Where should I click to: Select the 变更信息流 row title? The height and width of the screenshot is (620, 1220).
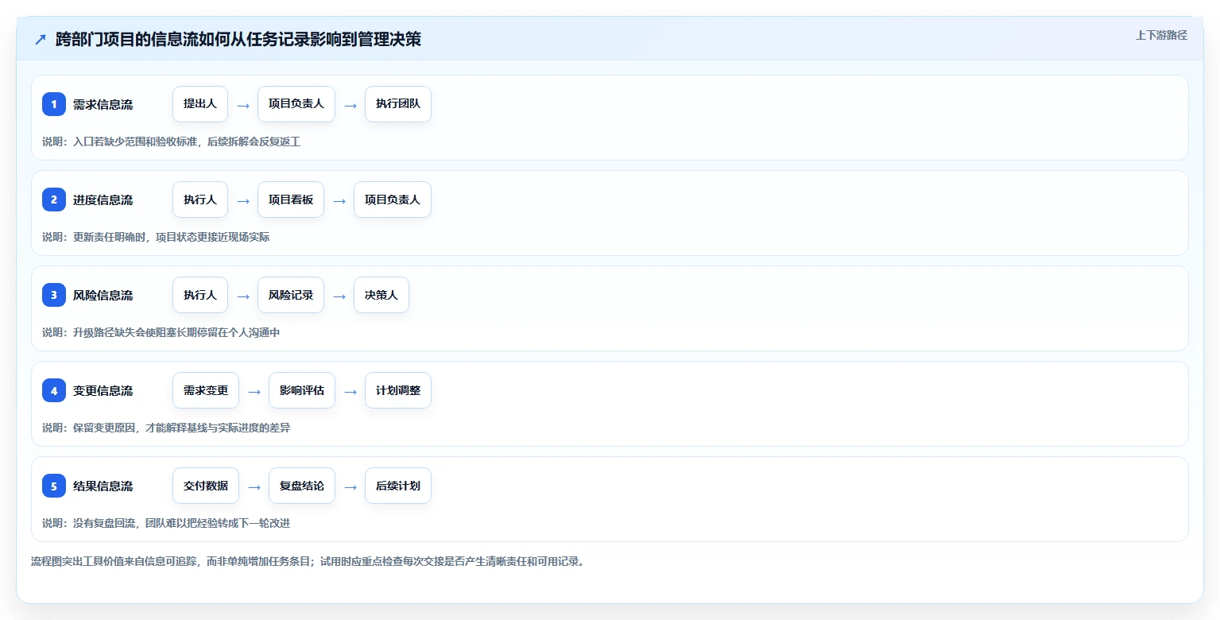(103, 390)
